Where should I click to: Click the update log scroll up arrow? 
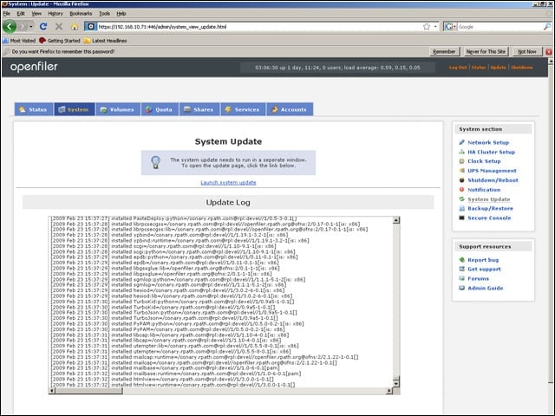coord(396,220)
